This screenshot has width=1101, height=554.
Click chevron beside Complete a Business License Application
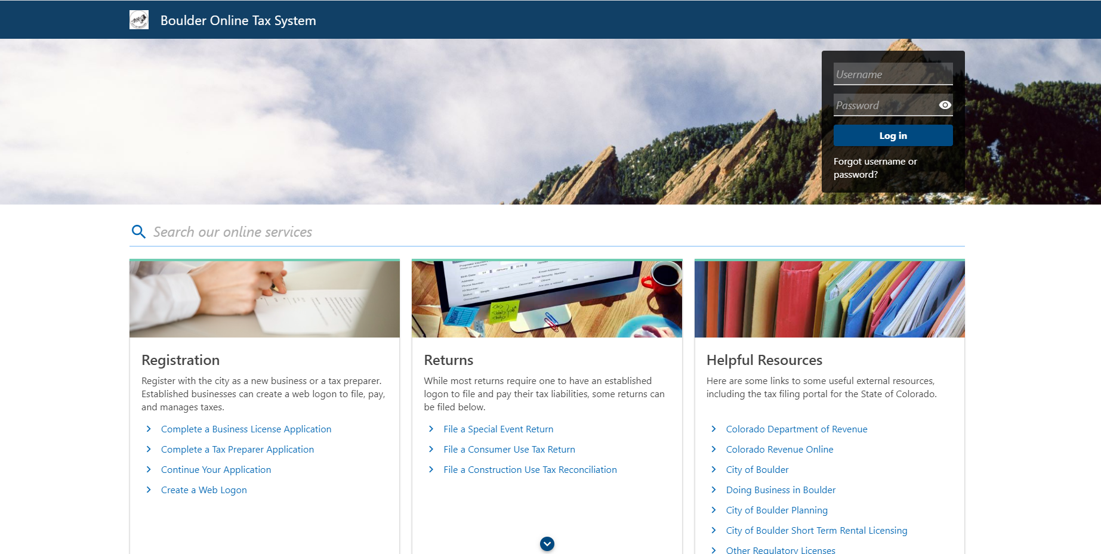point(149,429)
